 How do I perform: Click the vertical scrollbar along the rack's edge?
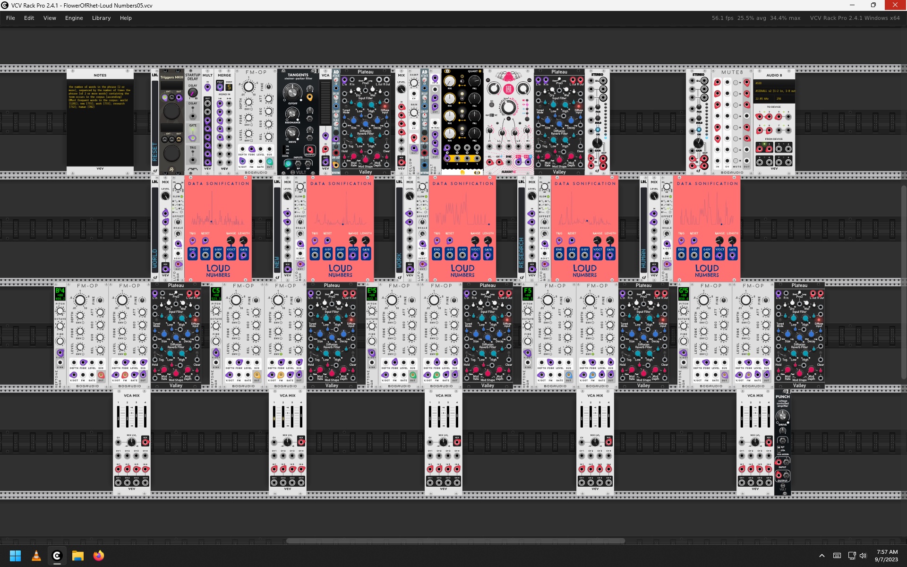[904, 282]
